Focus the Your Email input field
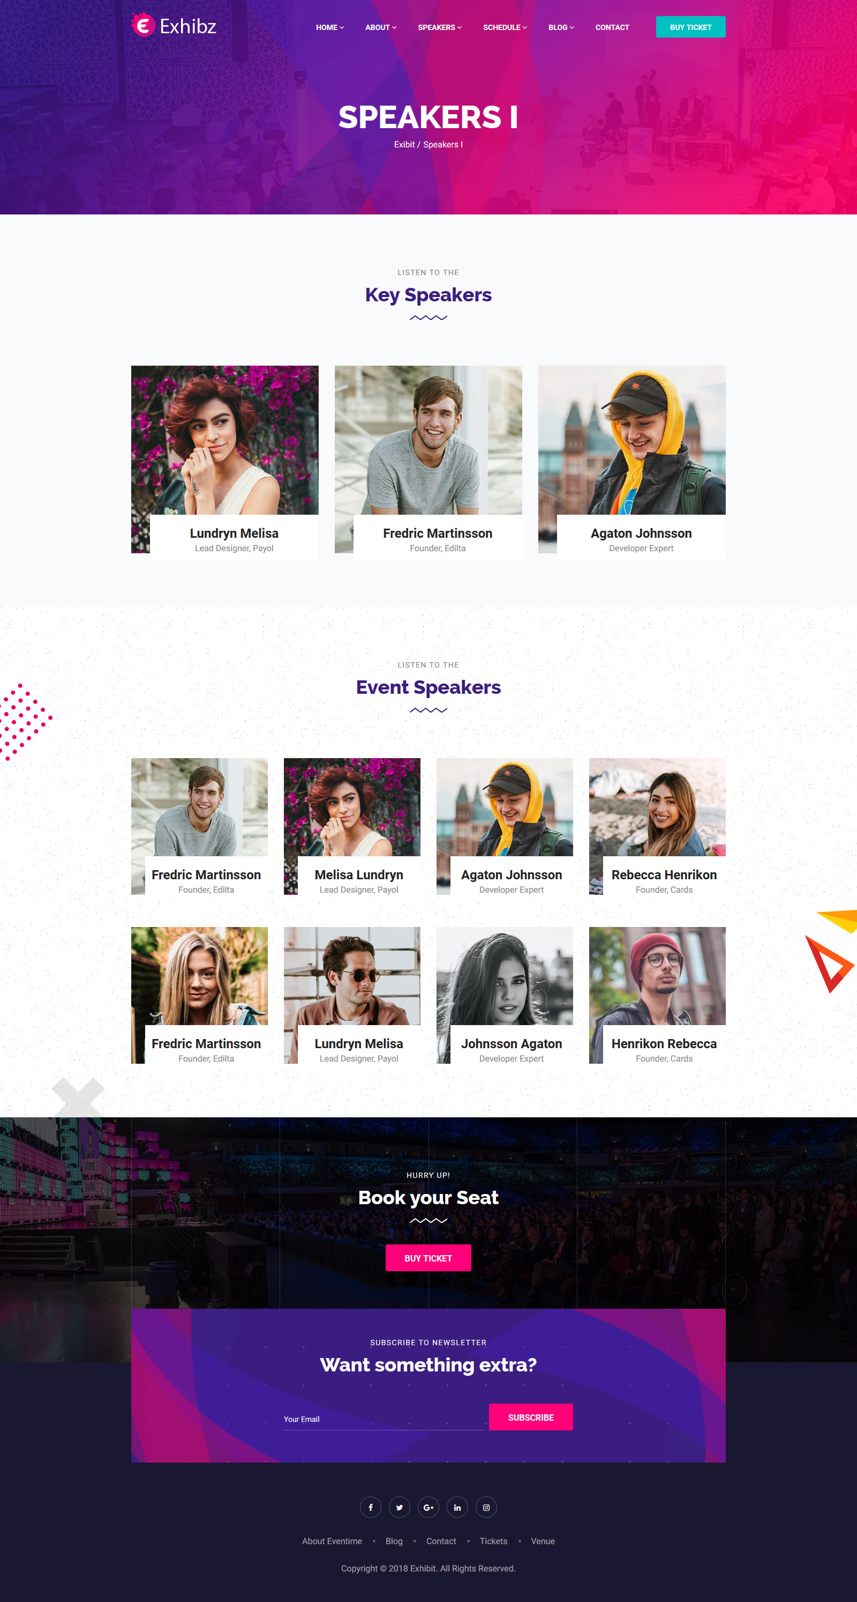This screenshot has height=1602, width=857. tap(384, 1419)
